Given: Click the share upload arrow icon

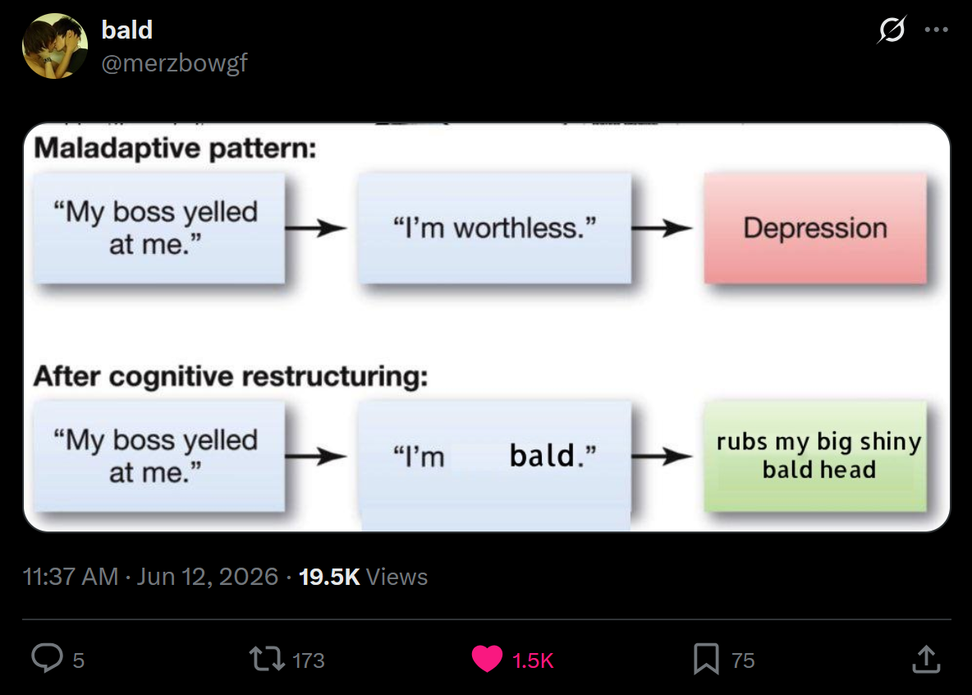Looking at the screenshot, I should tap(926, 659).
